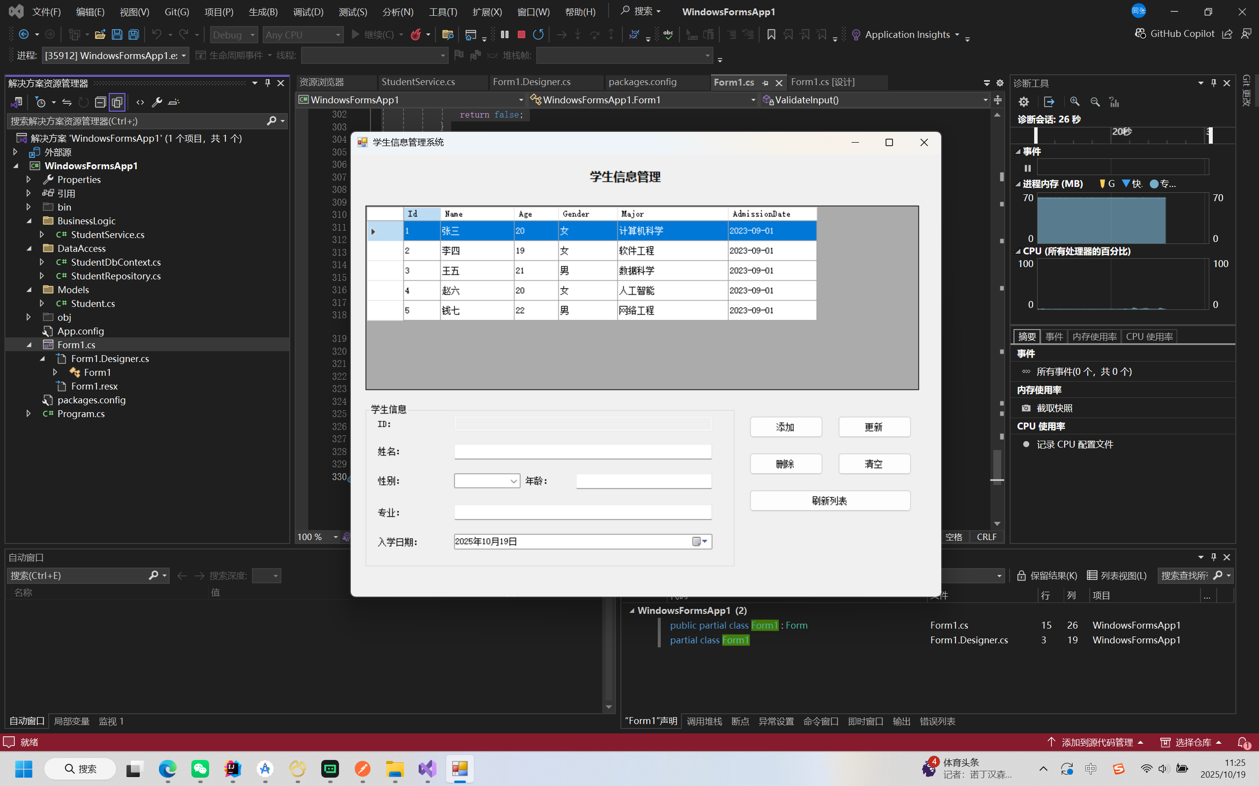Click the Hot Reload flame icon
Image resolution: width=1259 pixels, height=786 pixels.
pyautogui.click(x=415, y=34)
